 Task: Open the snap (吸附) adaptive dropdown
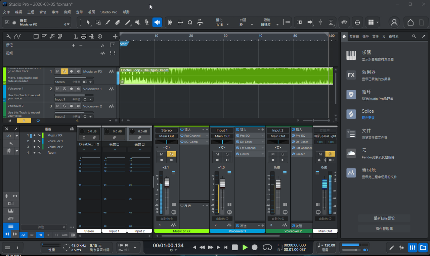point(277,25)
